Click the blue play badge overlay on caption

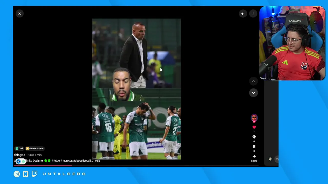18,161
